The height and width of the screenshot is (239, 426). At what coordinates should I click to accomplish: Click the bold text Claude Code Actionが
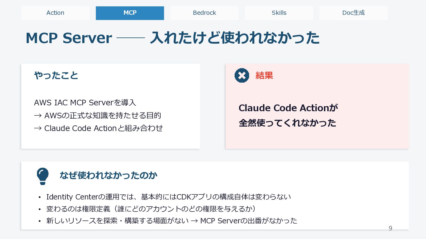click(288, 108)
